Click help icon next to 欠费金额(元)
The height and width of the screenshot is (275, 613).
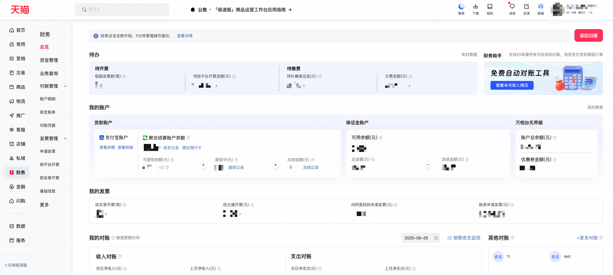[411, 77]
